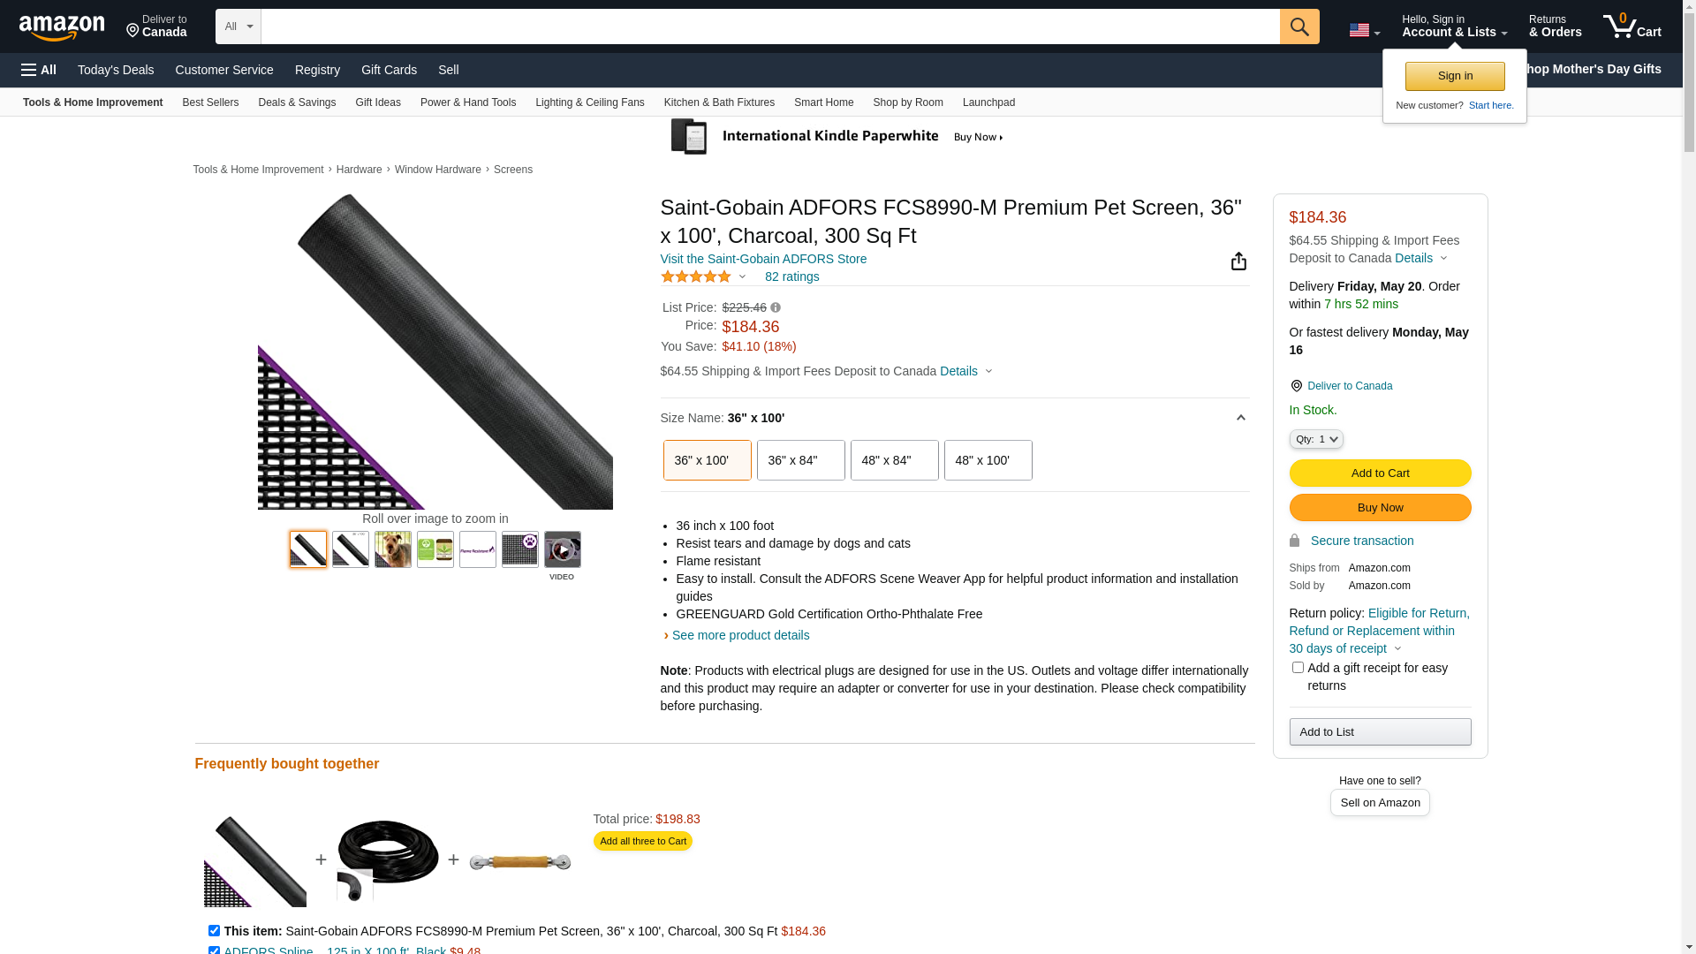Click the search magnifier button
The image size is (1696, 954).
(1298, 26)
